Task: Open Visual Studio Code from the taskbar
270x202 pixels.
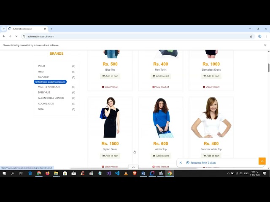Action: coord(117,173)
